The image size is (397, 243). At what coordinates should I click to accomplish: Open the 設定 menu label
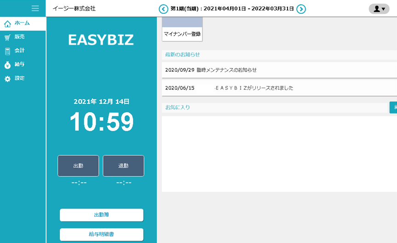coord(20,78)
